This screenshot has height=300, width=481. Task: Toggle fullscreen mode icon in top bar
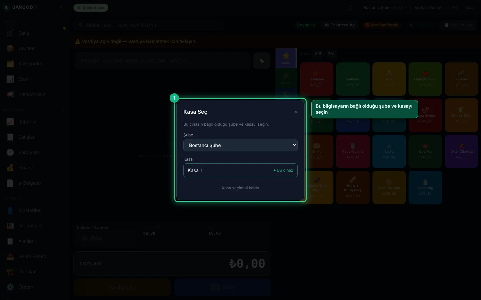350,8
